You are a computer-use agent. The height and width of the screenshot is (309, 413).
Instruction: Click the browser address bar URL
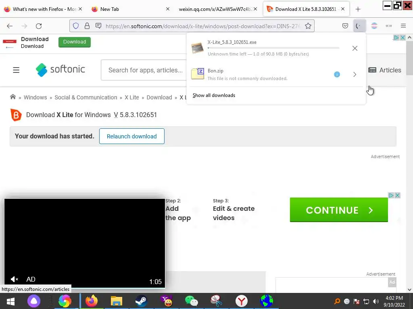click(x=203, y=26)
